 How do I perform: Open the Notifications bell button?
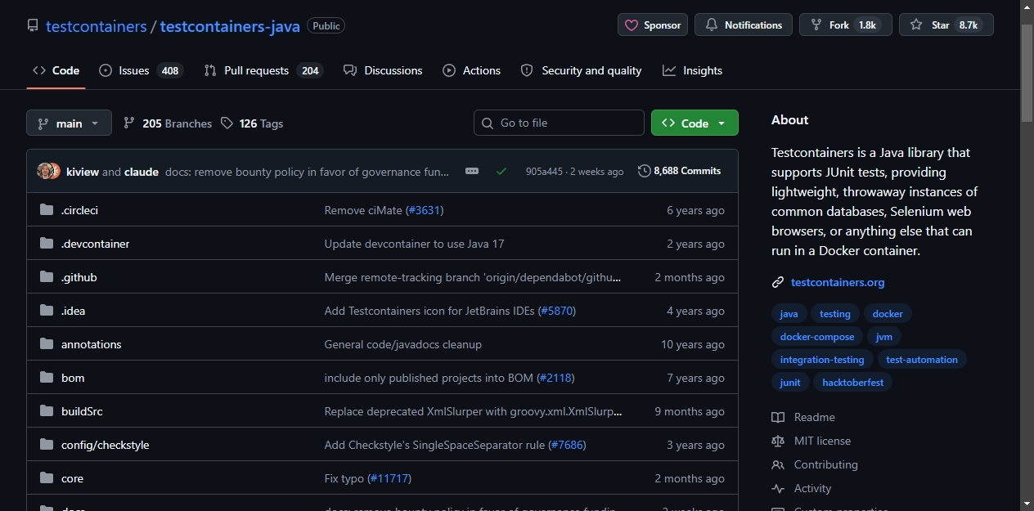click(x=744, y=25)
